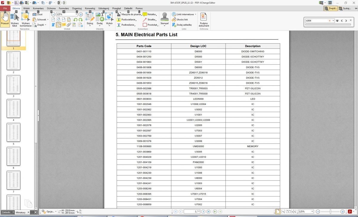The height and width of the screenshot is (217, 358).
Task: Toggle the thumbnails pane icon in Widok group
Action: point(58,25)
